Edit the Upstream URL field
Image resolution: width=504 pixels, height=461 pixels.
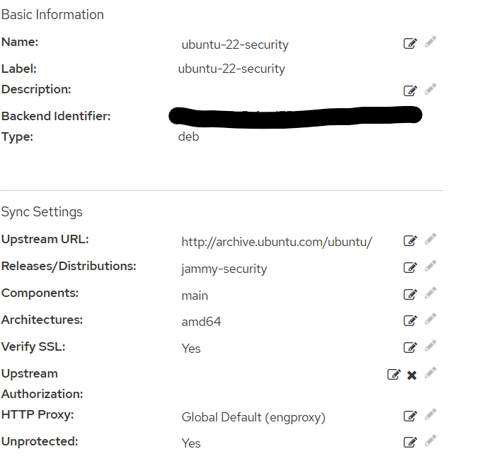click(410, 241)
